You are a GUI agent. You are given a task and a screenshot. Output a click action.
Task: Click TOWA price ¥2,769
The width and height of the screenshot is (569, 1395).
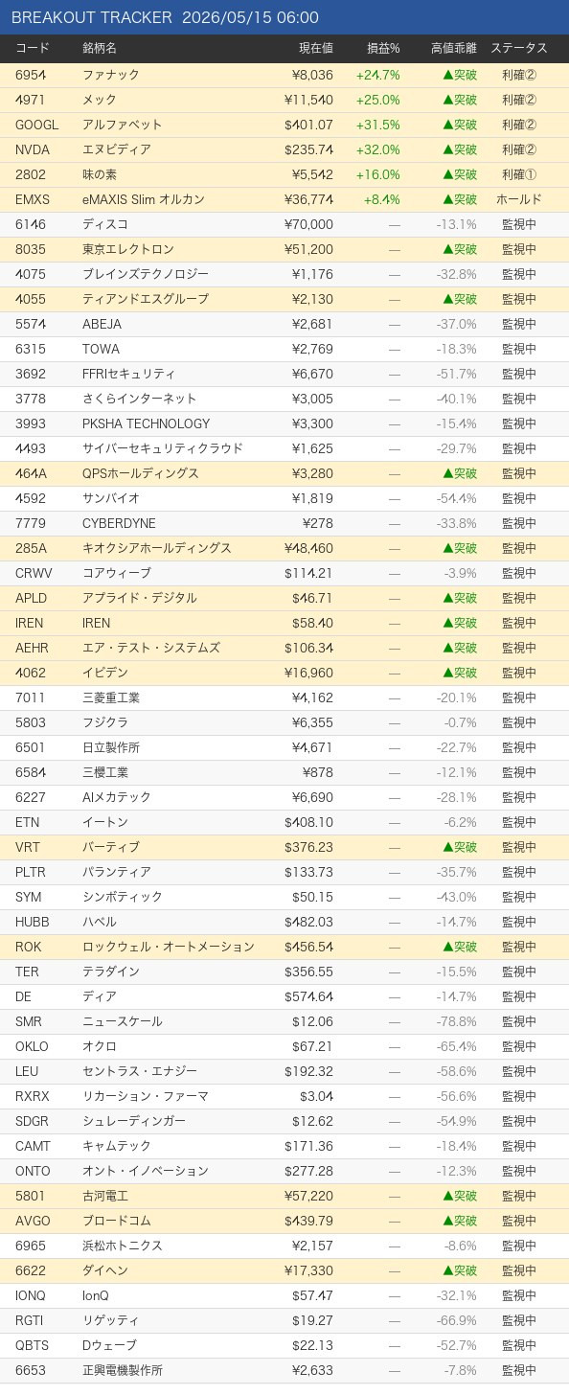(312, 349)
